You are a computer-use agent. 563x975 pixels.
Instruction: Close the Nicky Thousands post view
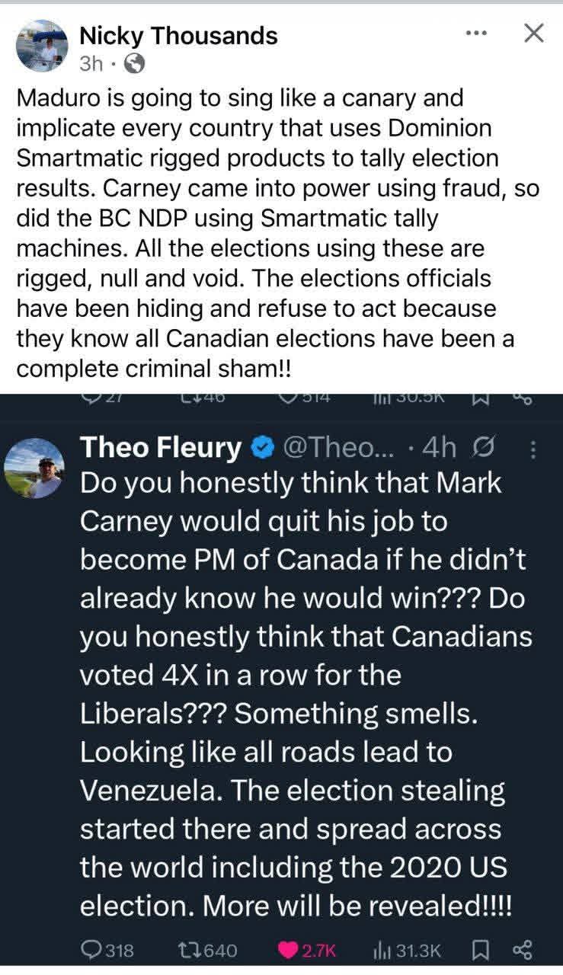tap(535, 33)
